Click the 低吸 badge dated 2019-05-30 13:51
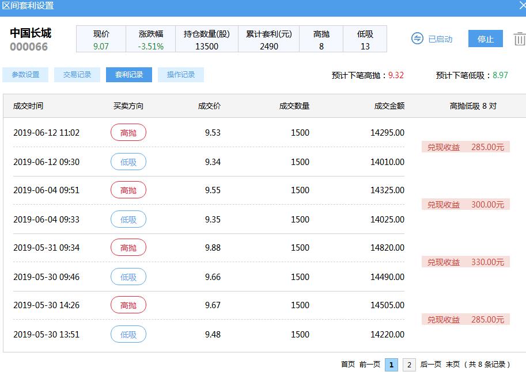526x372 pixels. pyautogui.click(x=128, y=334)
